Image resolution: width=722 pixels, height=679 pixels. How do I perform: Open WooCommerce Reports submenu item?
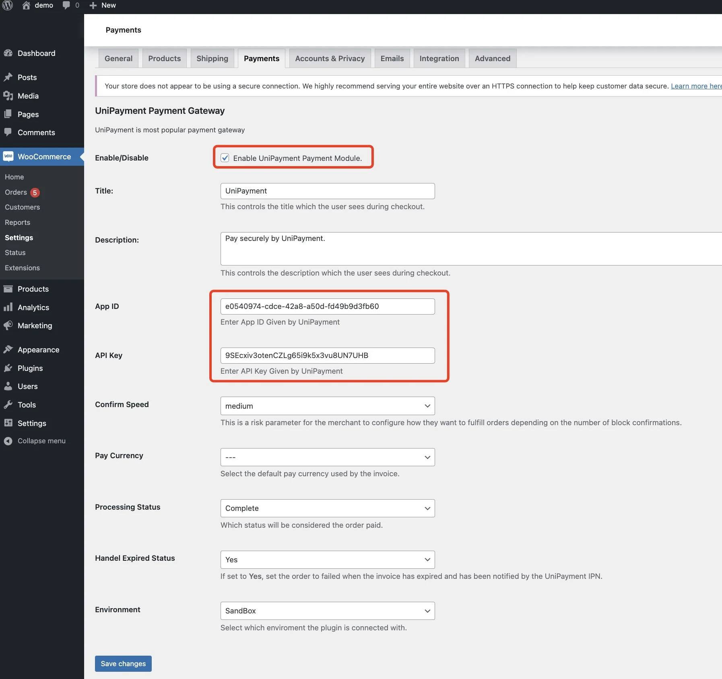(x=18, y=222)
